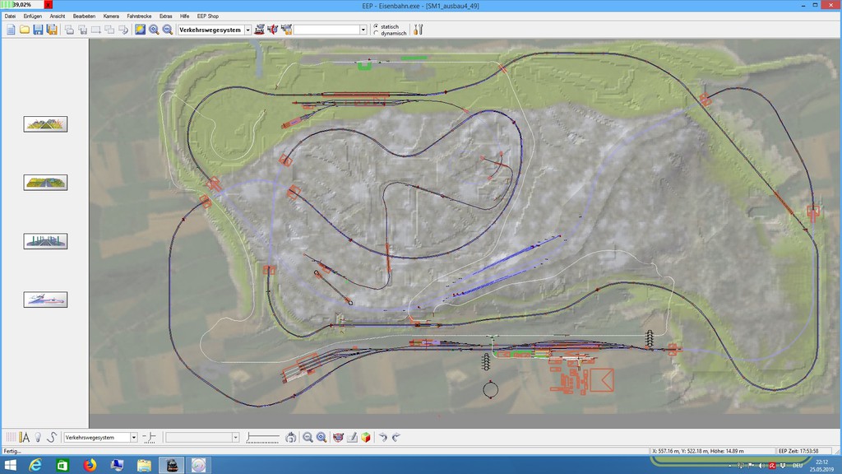842x474 pixels.
Task: Click the greyed paste icon
Action: tap(83, 30)
